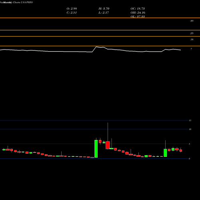Click the 'O: 2.98' open price value
Screen dimensions: 200x200
pos(72,9)
